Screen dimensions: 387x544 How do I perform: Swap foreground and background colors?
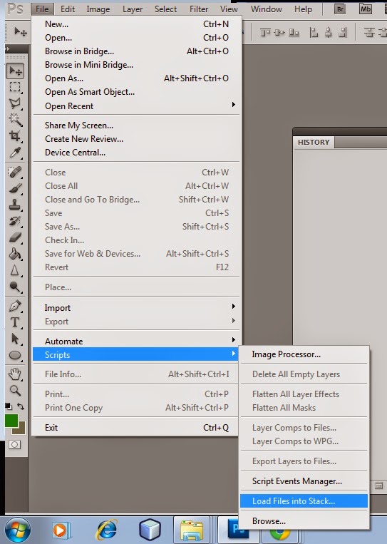click(21, 406)
